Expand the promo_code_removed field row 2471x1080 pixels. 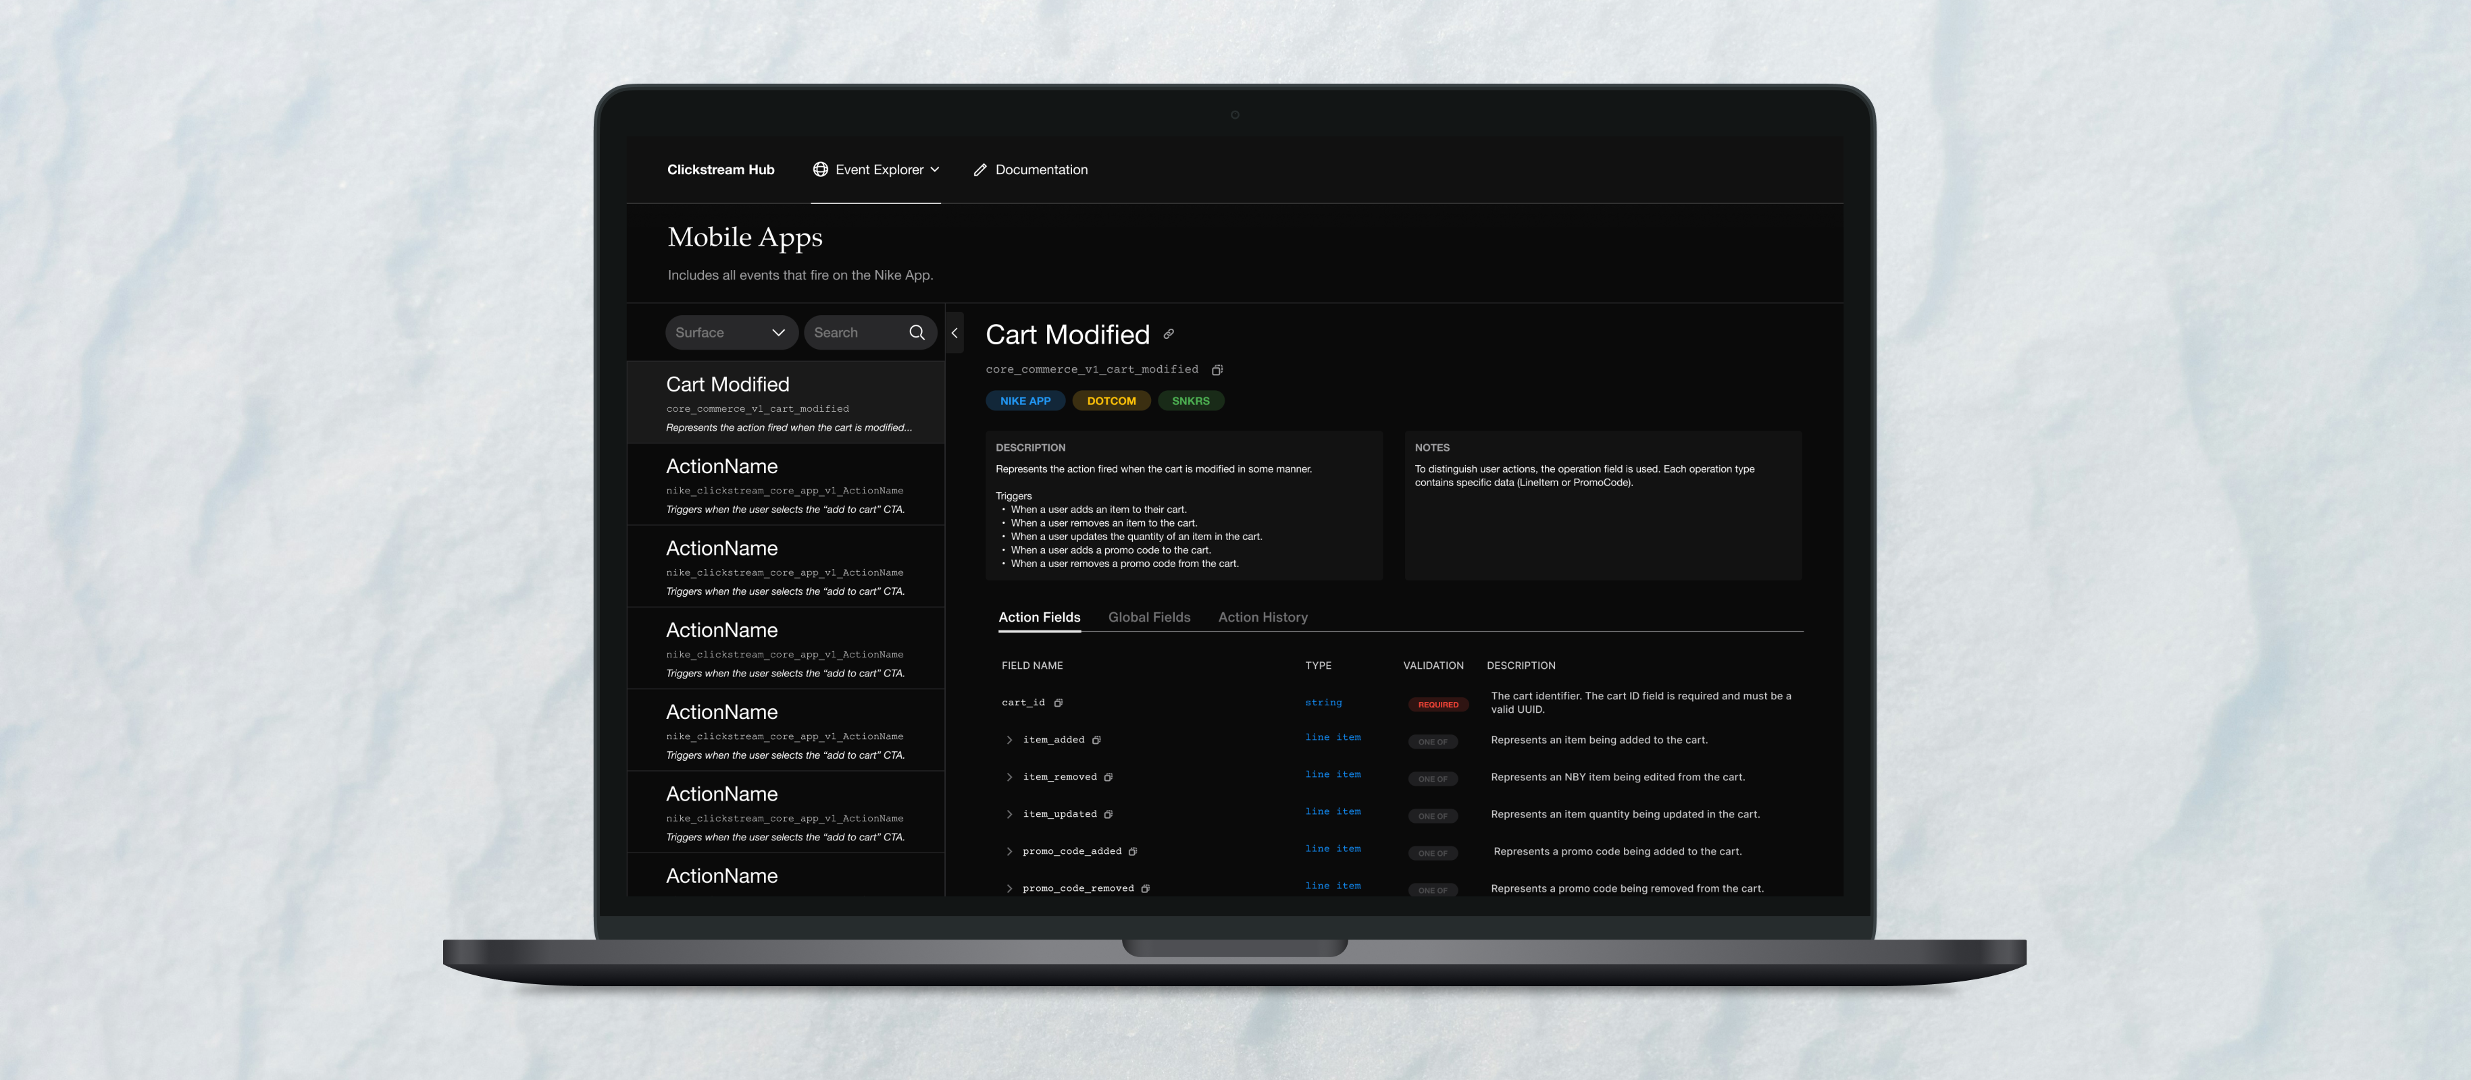(1009, 888)
